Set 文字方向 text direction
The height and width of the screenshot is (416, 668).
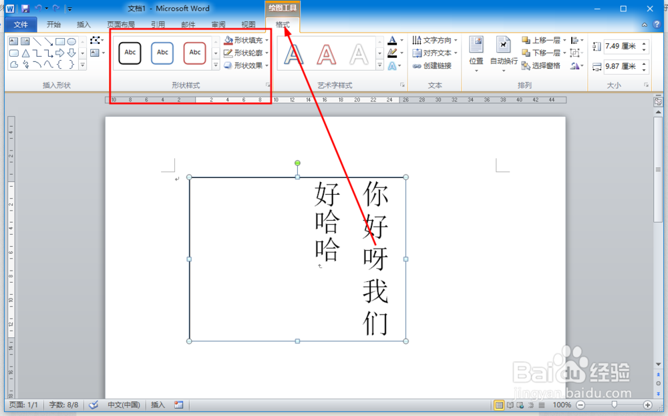434,39
